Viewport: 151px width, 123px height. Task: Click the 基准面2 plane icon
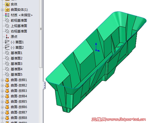[7, 58]
